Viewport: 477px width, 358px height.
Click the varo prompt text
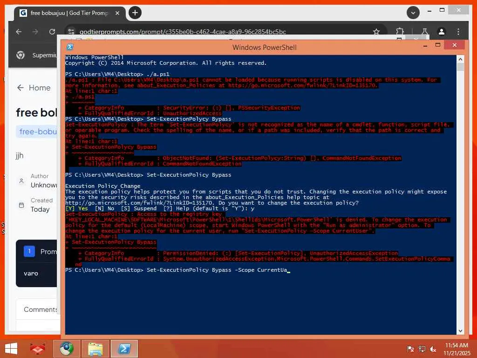click(x=31, y=273)
